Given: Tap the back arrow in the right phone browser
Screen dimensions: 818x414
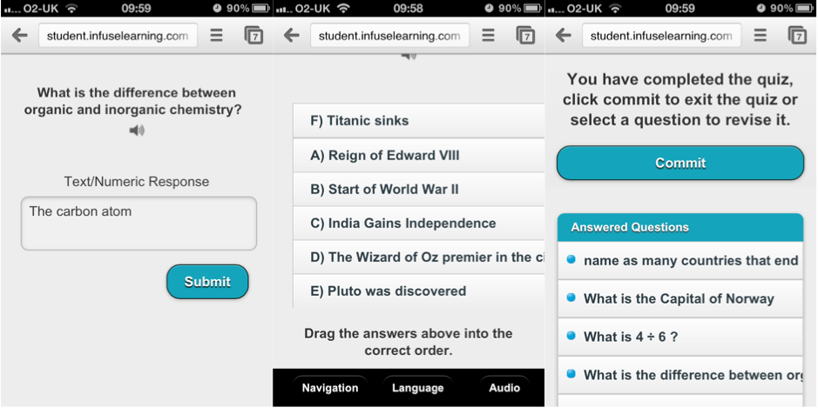Looking at the screenshot, I should coord(564,36).
